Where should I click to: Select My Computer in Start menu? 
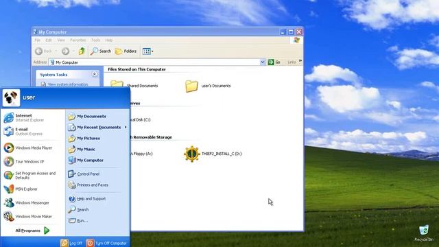click(86, 160)
